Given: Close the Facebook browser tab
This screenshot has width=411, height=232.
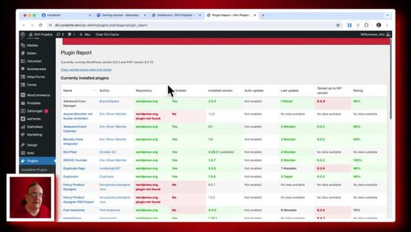Looking at the screenshot, I should (x=90, y=15).
